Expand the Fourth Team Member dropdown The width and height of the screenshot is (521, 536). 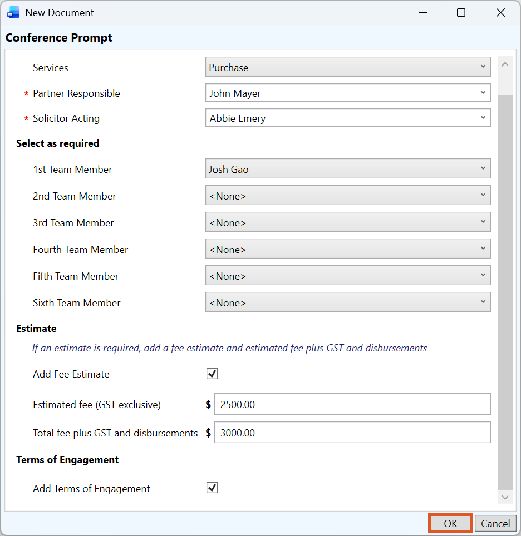point(348,249)
